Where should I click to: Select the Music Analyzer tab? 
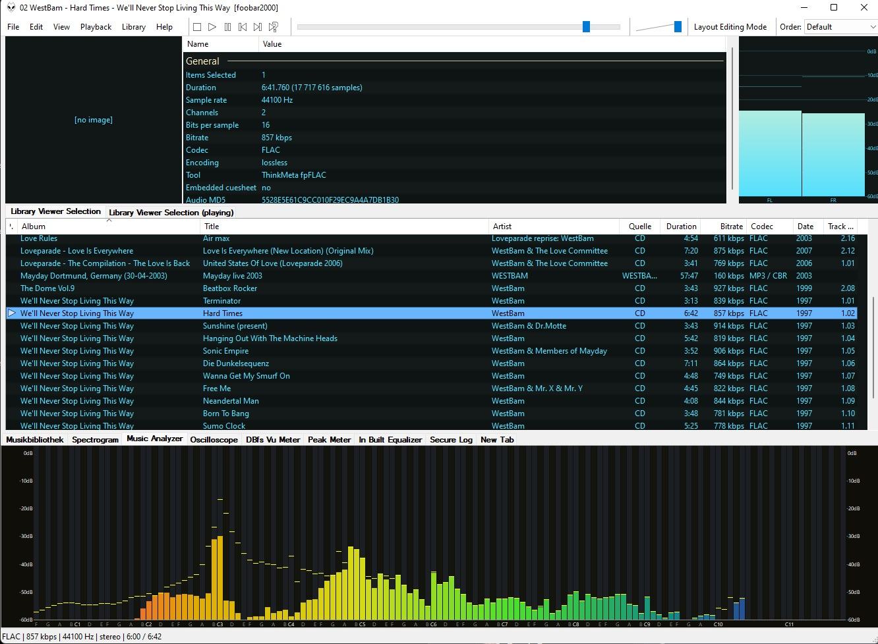coord(155,439)
